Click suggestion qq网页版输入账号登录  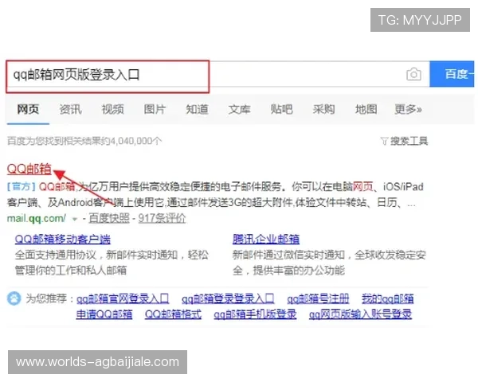pos(360,314)
